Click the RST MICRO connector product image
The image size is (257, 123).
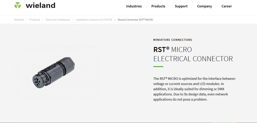(54, 73)
